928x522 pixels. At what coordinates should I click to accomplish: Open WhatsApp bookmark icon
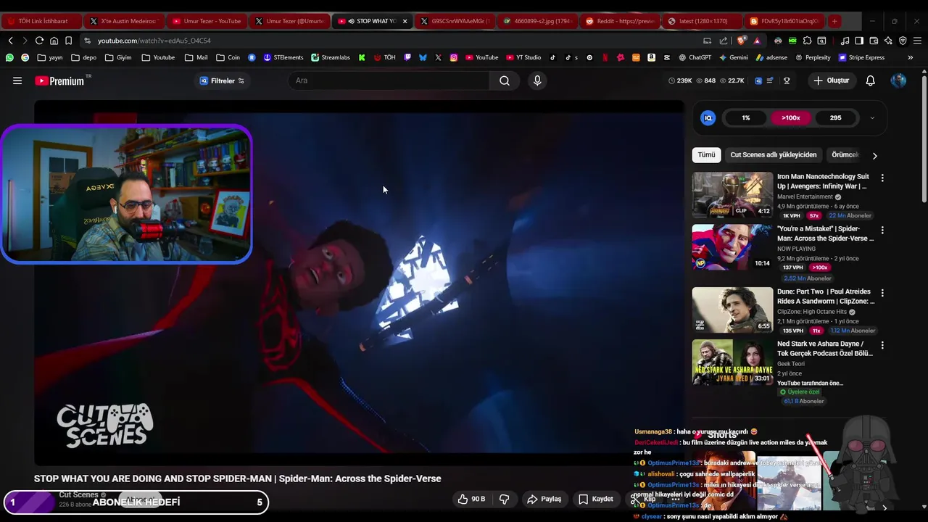[9, 57]
